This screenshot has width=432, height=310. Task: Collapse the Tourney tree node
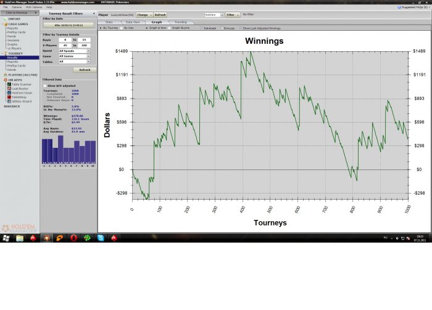[x=2, y=54]
